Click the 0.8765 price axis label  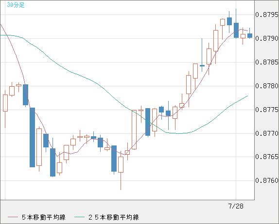(x=267, y=157)
